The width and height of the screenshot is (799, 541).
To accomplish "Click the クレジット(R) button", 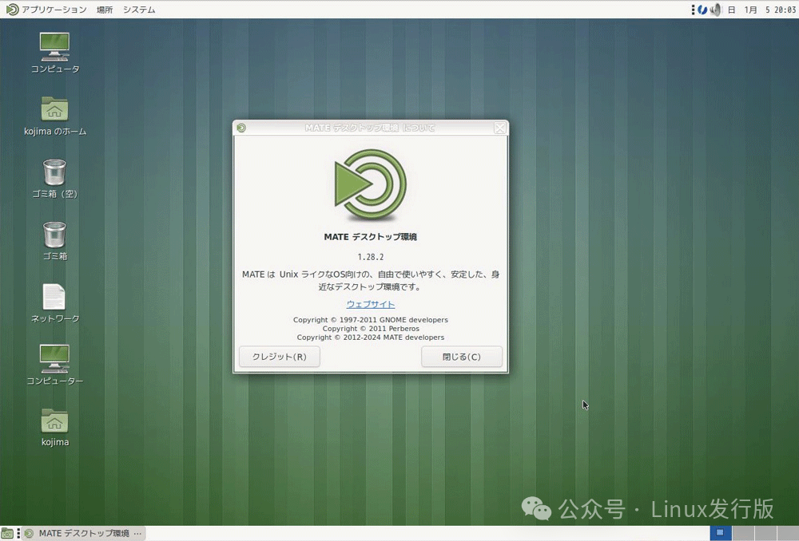I will tap(278, 357).
